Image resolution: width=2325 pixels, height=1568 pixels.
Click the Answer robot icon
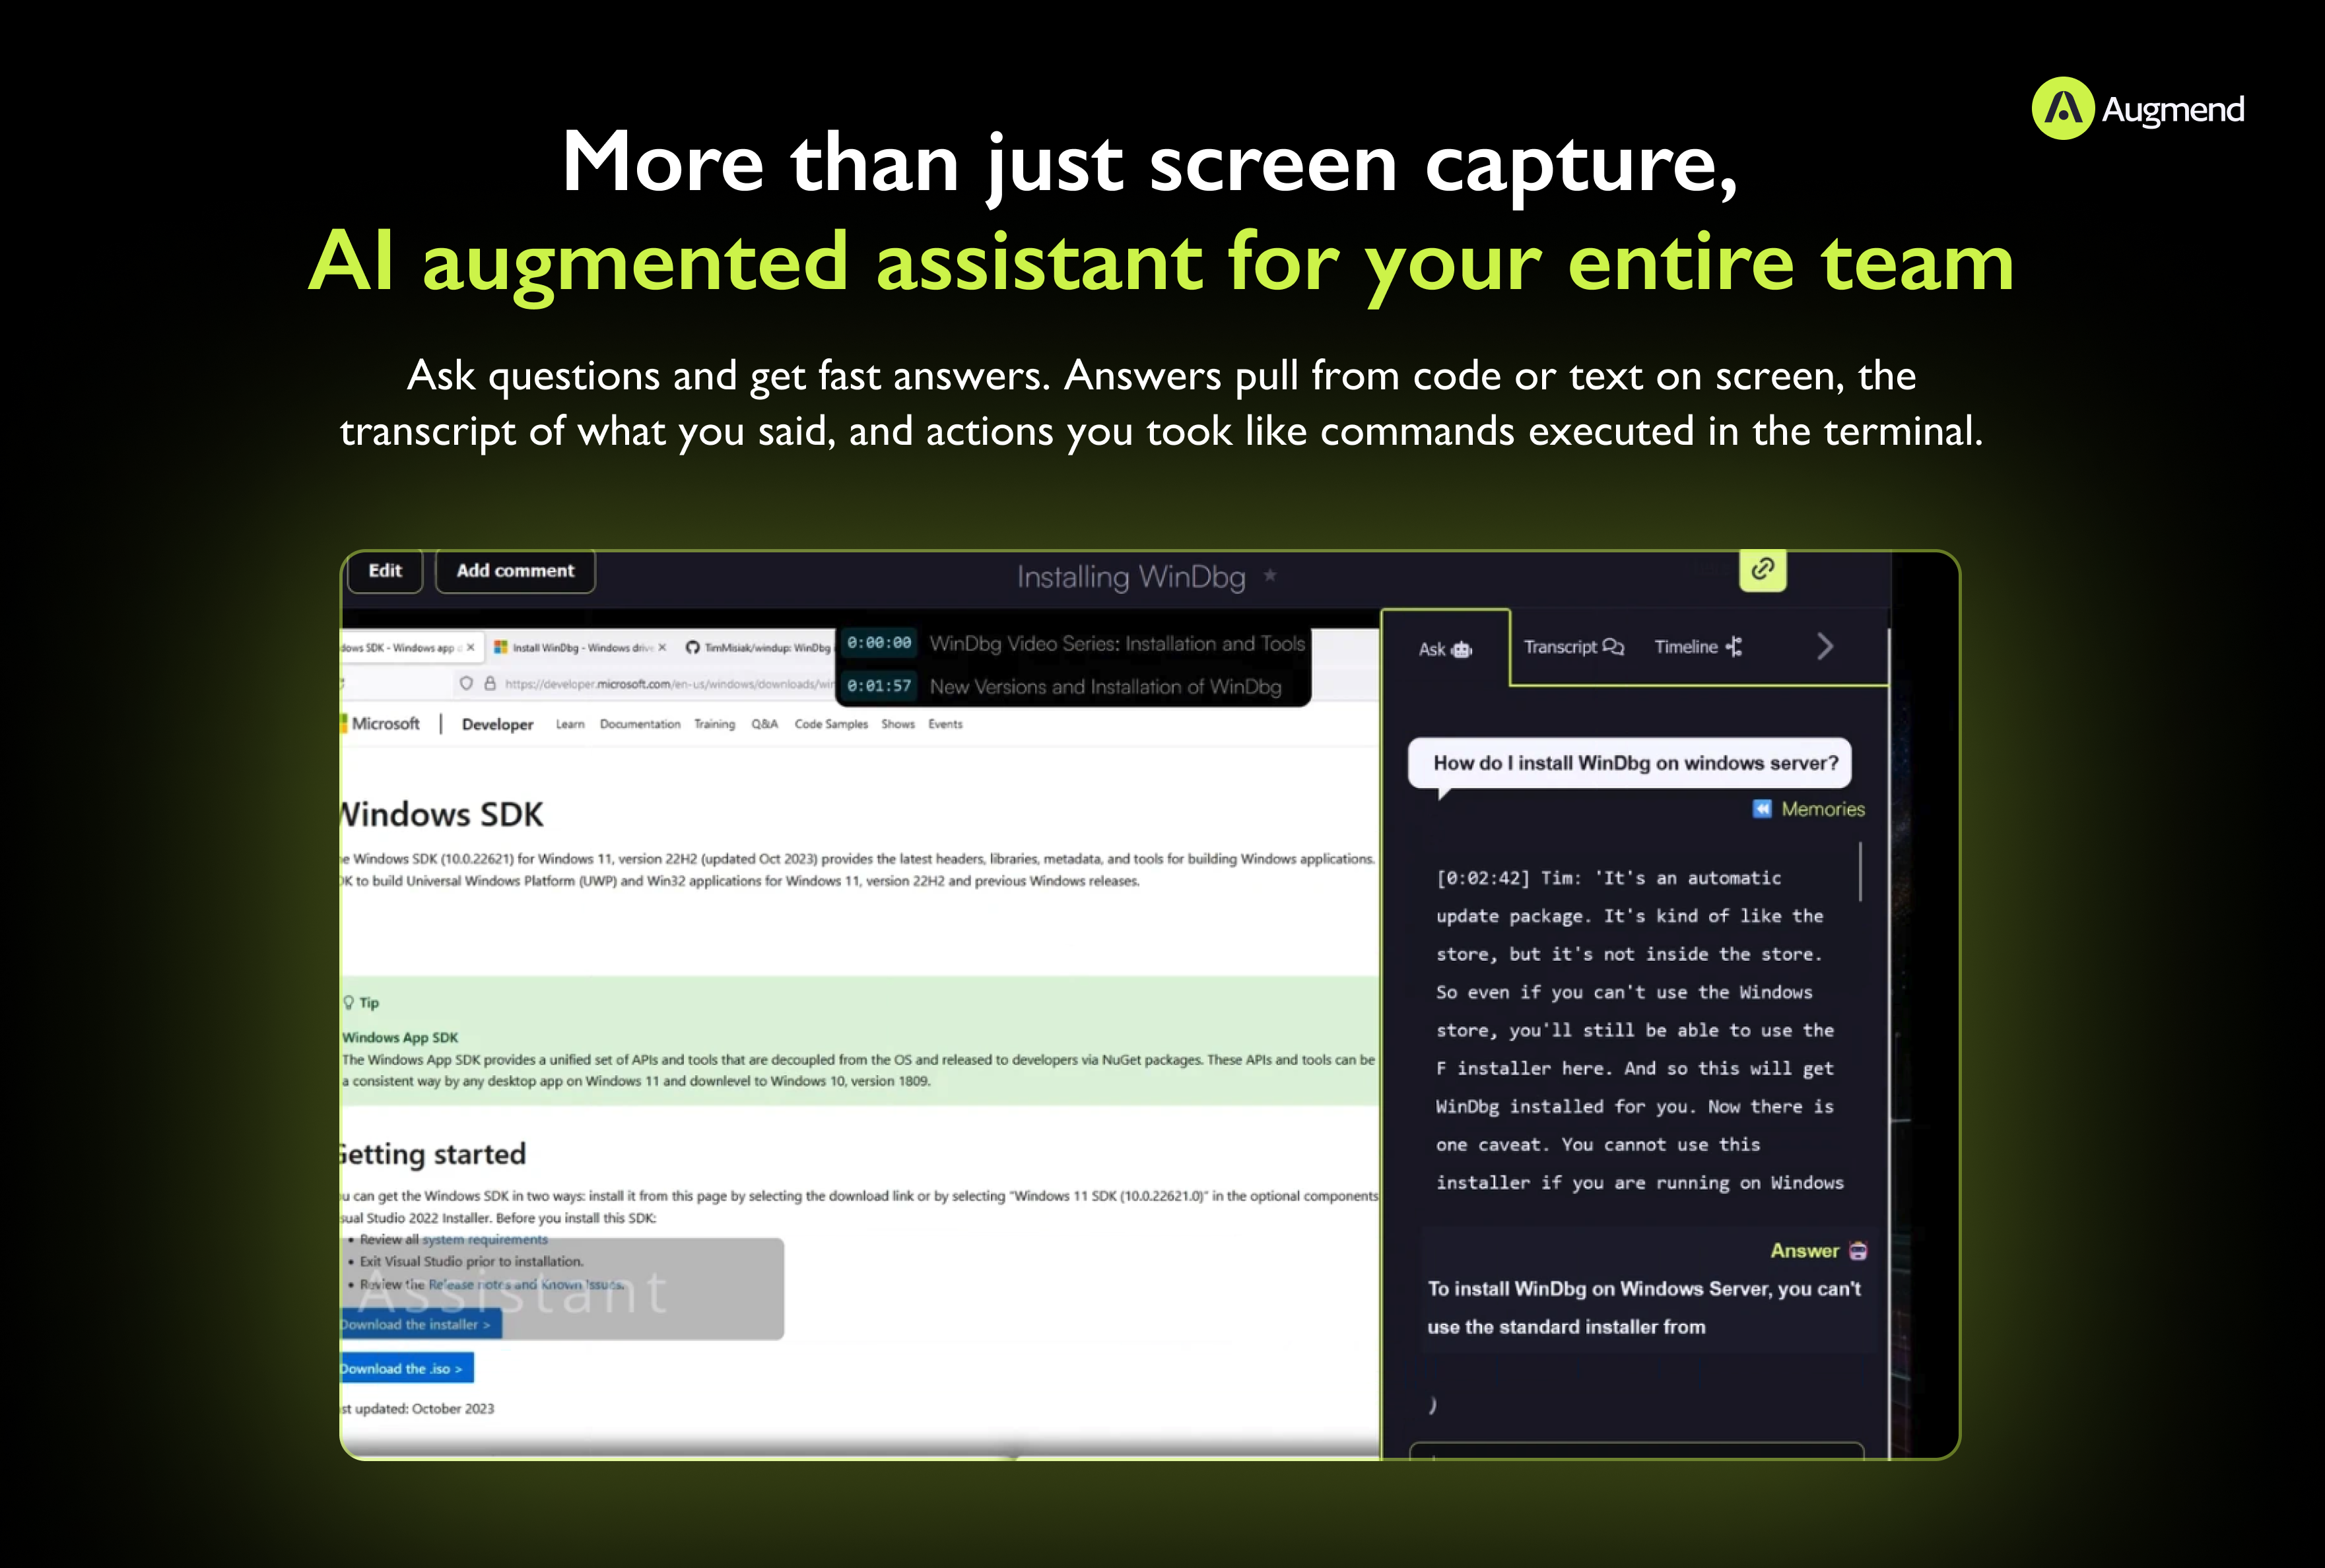coord(1858,1251)
